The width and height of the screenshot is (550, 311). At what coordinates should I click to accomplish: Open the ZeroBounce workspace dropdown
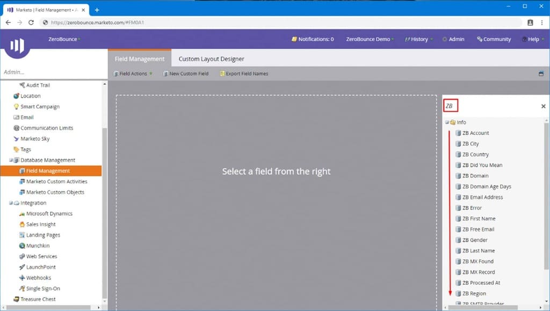coord(64,39)
